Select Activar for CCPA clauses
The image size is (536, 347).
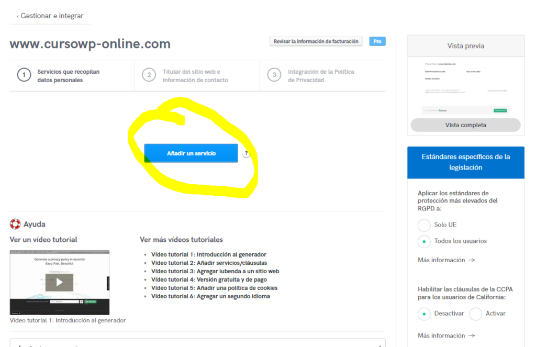[475, 314]
